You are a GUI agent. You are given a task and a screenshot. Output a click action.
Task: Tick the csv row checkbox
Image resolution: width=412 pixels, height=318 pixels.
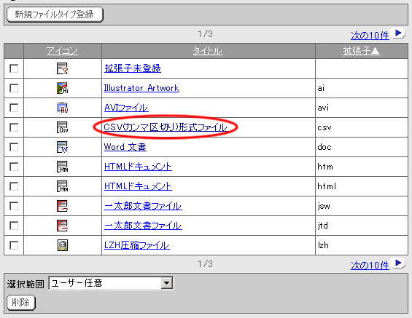pyautogui.click(x=14, y=127)
